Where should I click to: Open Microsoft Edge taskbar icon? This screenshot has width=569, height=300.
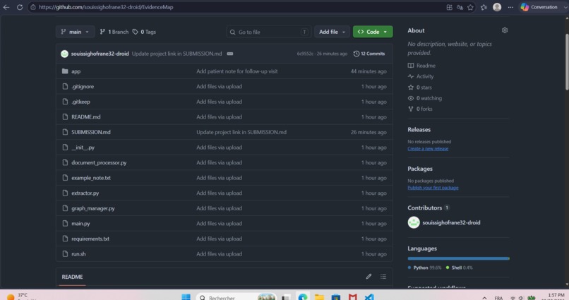tap(303, 296)
